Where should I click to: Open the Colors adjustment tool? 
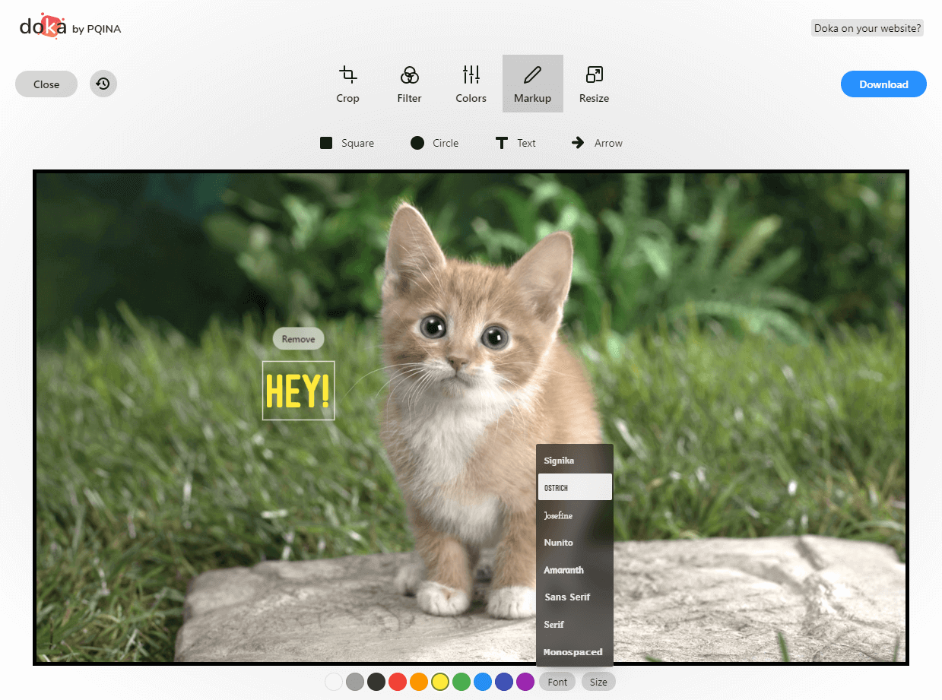pyautogui.click(x=471, y=84)
